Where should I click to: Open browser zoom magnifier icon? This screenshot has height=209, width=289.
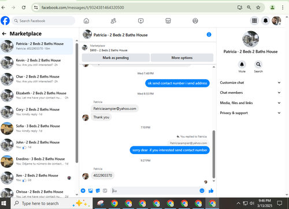coord(249,8)
